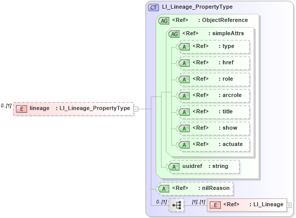Click the 0..[1] cardinality beside lineage
Image resolution: width=296 pixels, height=218 pixels.
(x=6, y=106)
